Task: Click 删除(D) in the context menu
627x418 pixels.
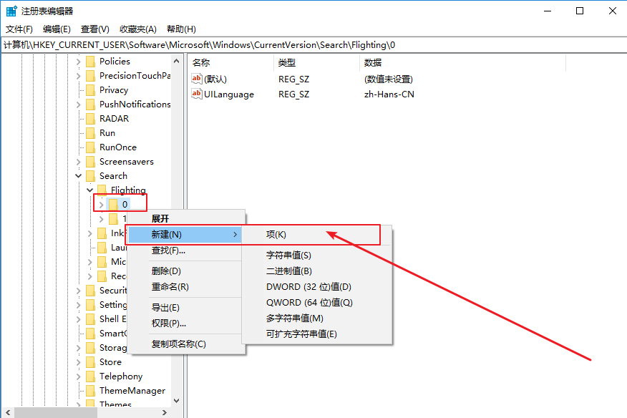Action: pyautogui.click(x=166, y=271)
